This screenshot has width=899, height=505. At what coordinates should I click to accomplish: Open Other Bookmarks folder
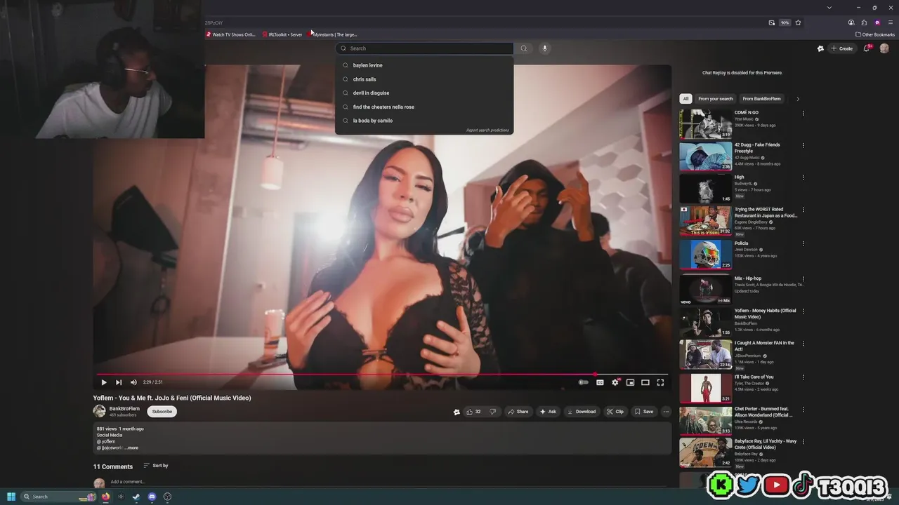tap(874, 34)
